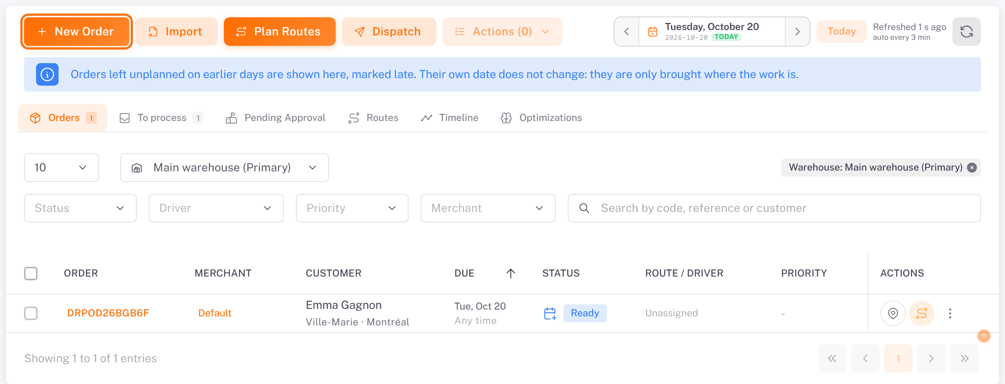Open the Import orders button

[x=176, y=31]
